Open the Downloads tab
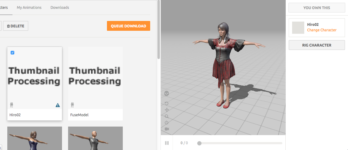The image size is (348, 150). coord(60,7)
